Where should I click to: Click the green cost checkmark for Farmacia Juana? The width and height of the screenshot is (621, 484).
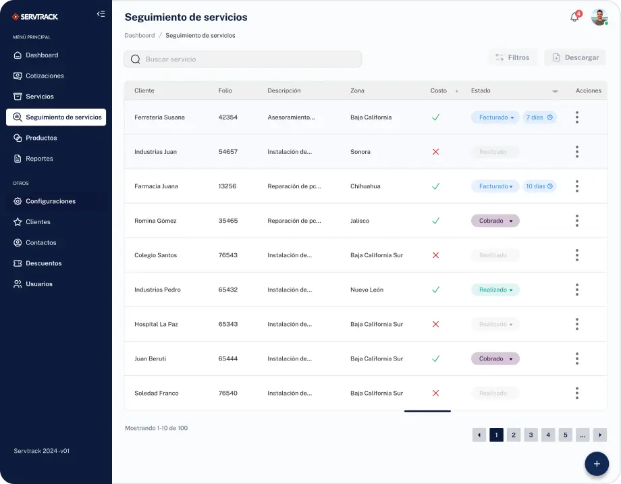pos(435,186)
